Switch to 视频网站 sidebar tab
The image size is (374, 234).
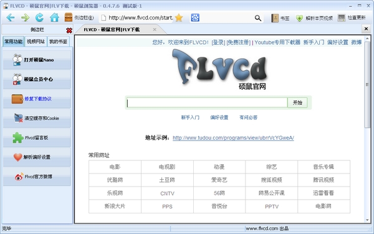pos(36,42)
